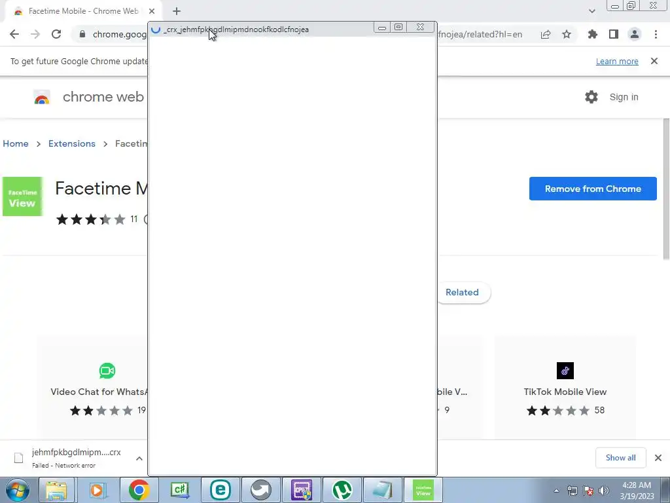Dismiss the Chrome update notification bar
Image resolution: width=670 pixels, height=503 pixels.
tap(654, 61)
